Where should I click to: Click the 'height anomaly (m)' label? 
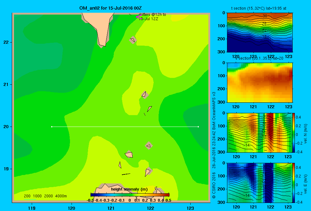[x=129, y=189]
